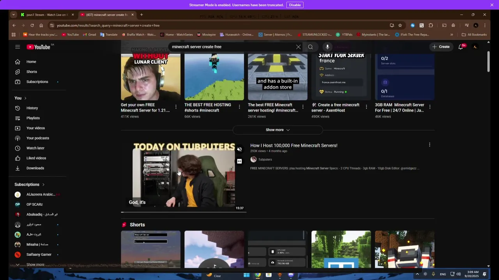
Task: Toggle captions on the preview video
Action: 239,161
